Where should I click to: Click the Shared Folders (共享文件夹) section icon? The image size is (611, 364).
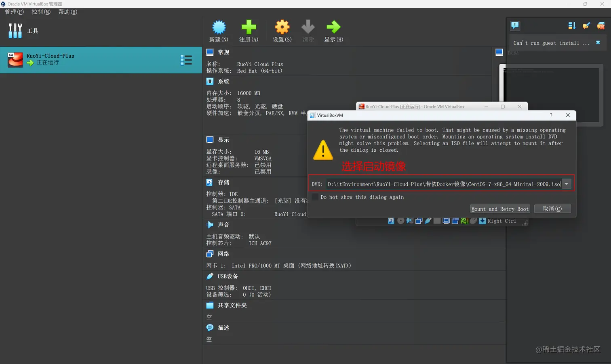[x=210, y=305]
